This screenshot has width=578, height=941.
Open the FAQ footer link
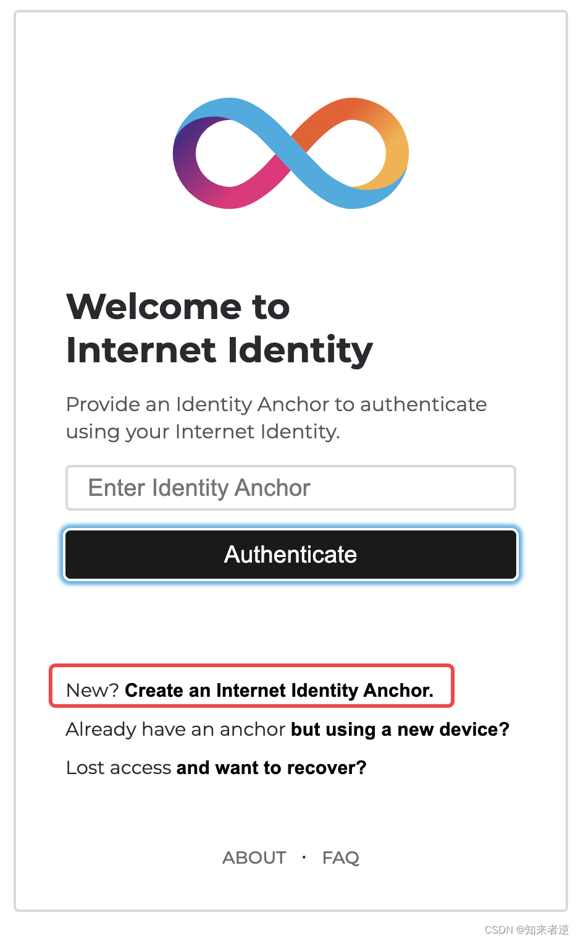click(341, 858)
